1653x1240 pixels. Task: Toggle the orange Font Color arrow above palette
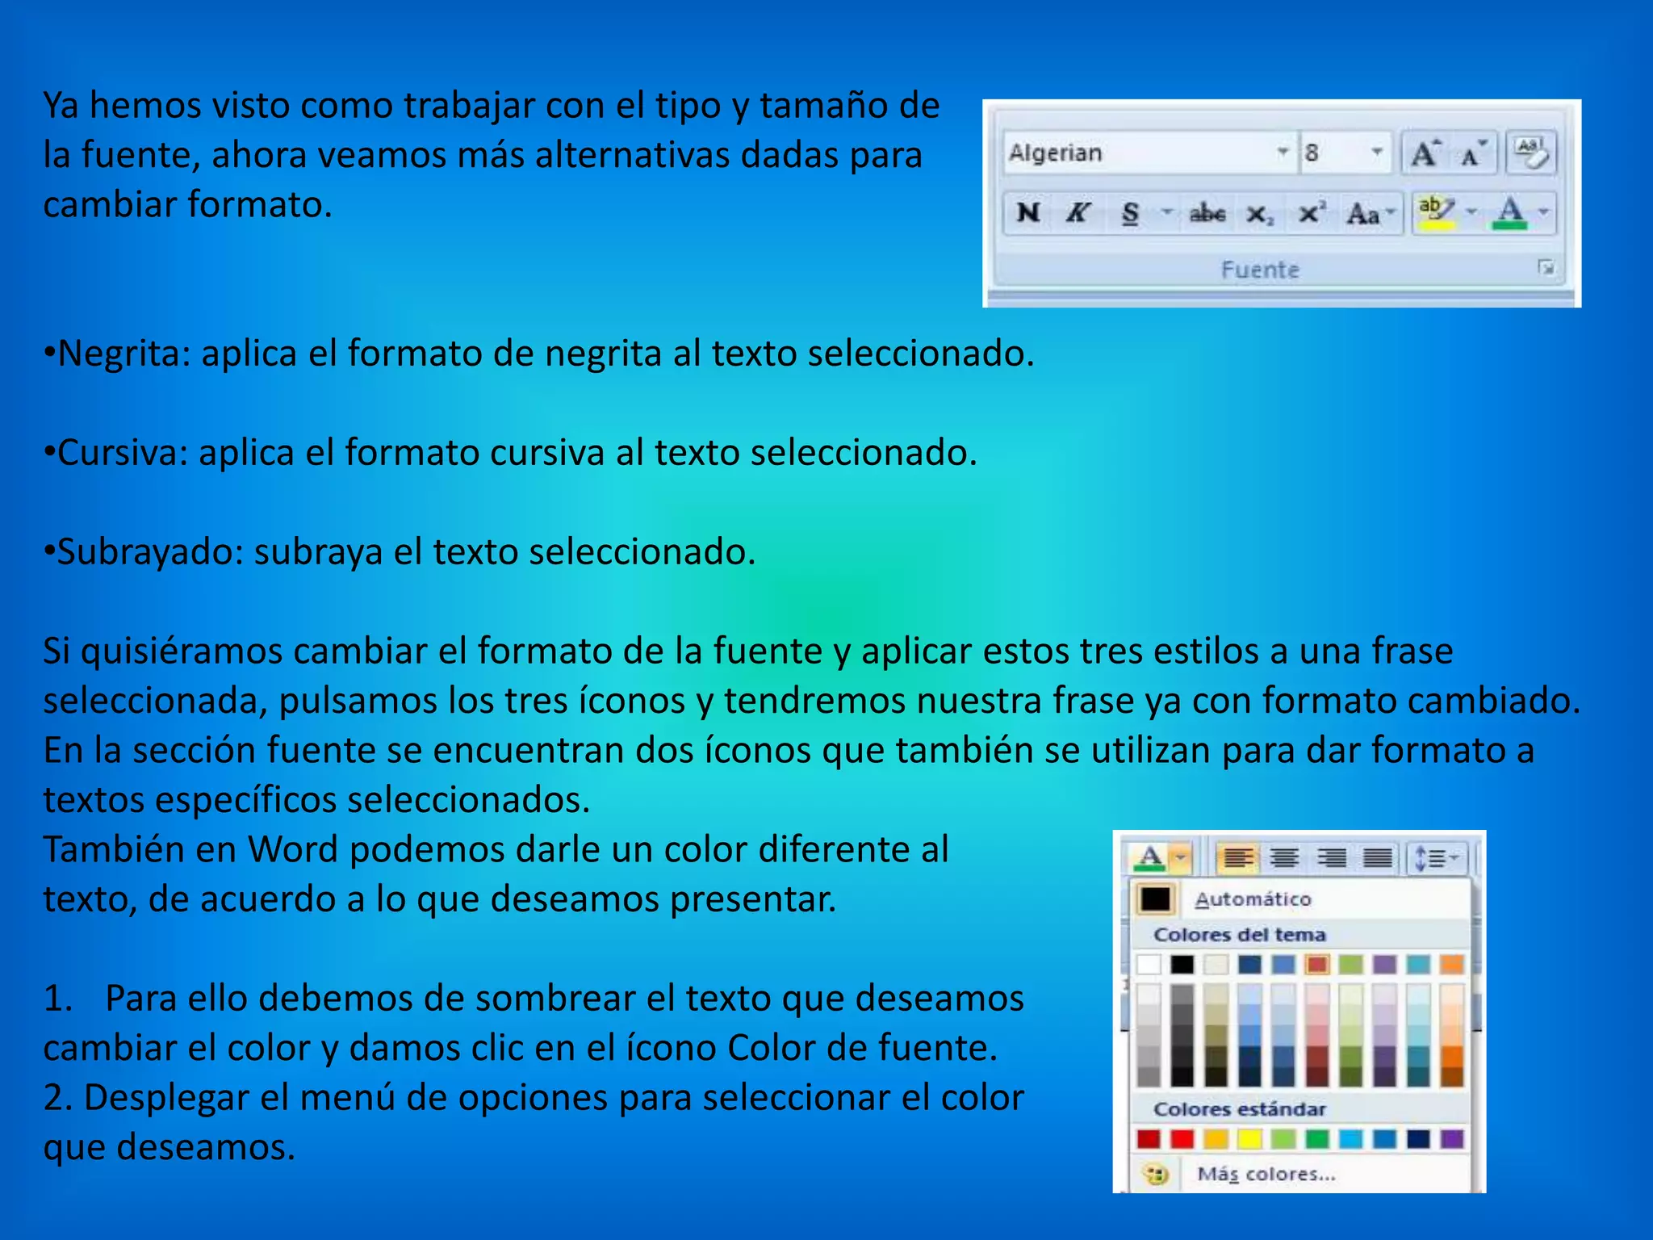tap(1181, 857)
